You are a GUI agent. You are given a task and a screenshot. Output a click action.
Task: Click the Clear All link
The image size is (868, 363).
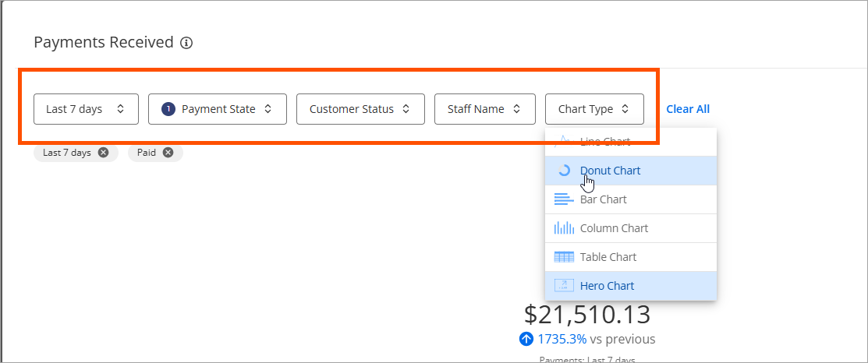[688, 109]
